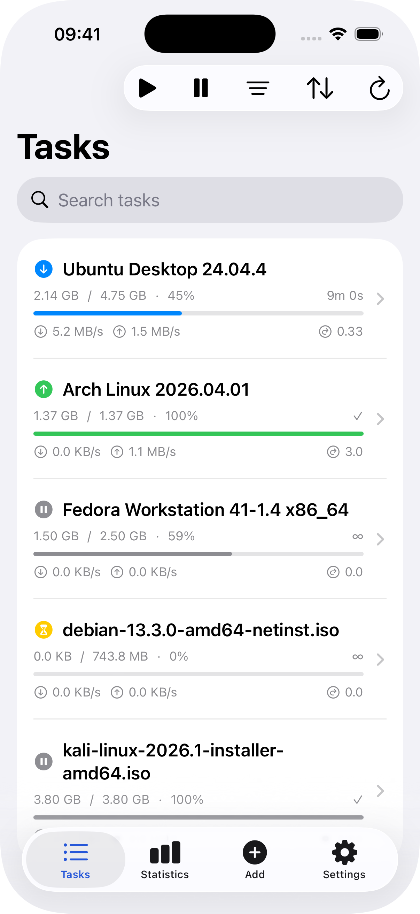Image resolution: width=420 pixels, height=914 pixels.
Task: Tap the blue downloading status icon for Ubuntu
Action: (44, 269)
